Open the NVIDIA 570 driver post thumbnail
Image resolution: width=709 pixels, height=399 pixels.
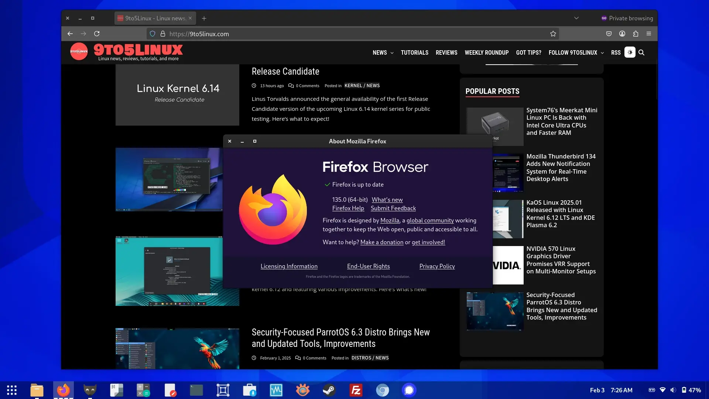(508, 265)
